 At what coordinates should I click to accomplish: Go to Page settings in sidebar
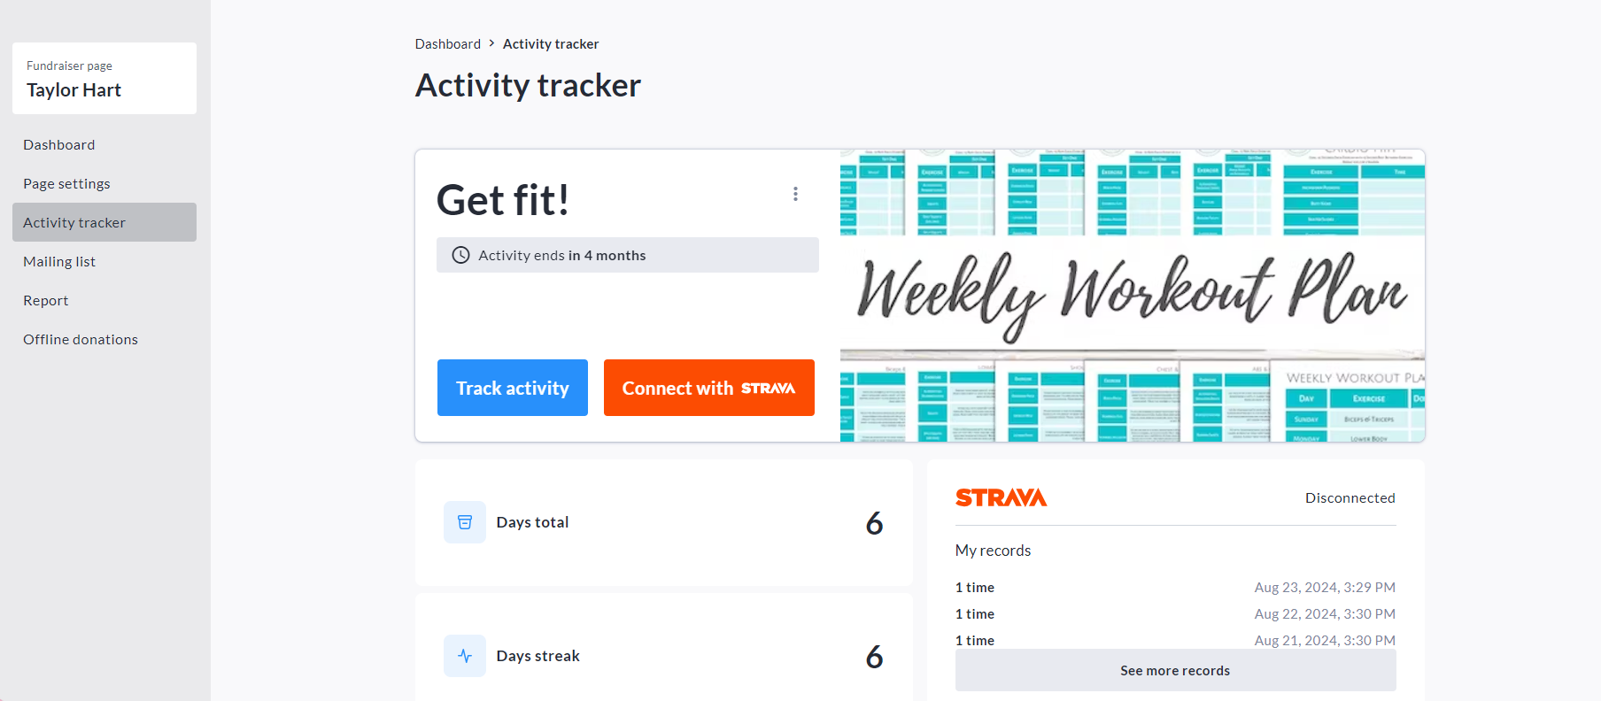tap(66, 183)
